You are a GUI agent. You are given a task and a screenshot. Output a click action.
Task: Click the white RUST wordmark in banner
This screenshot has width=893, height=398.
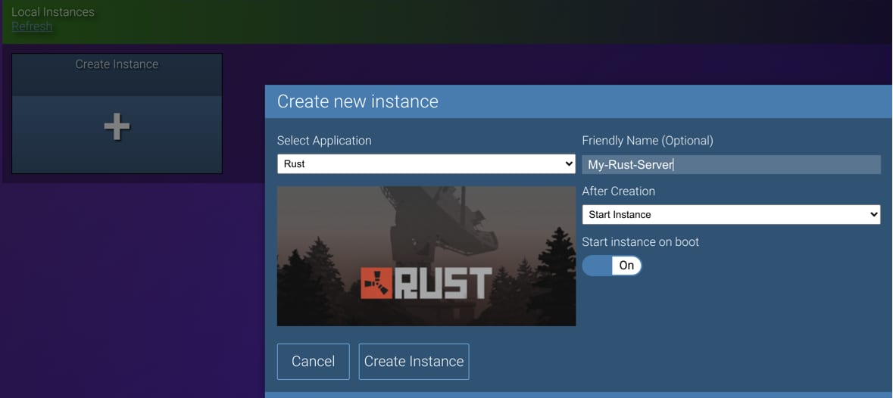pos(444,284)
